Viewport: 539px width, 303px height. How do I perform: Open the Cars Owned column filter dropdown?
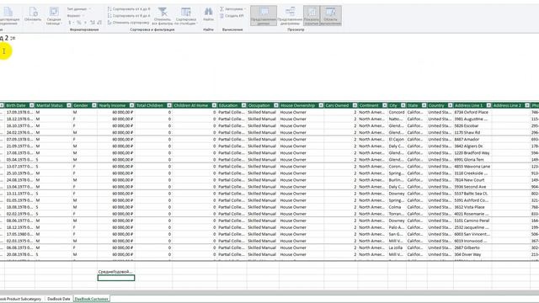point(355,105)
